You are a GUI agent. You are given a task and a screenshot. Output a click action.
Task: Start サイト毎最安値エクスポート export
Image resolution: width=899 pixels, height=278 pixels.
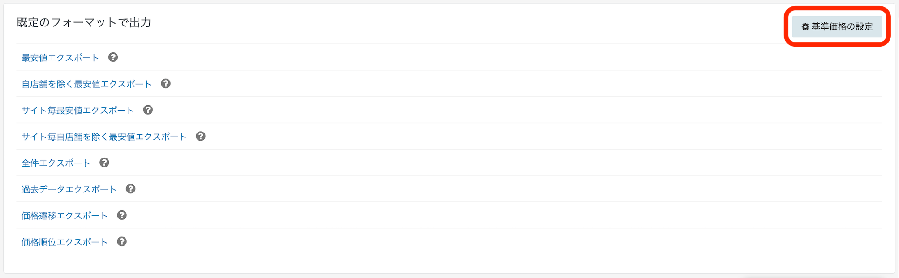pos(77,111)
